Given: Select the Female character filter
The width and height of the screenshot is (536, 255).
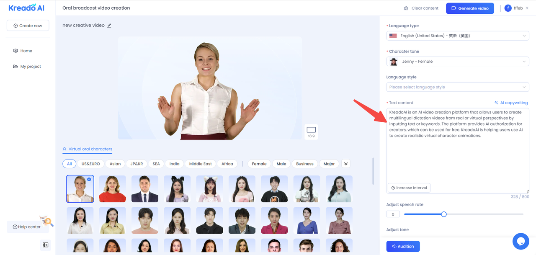Looking at the screenshot, I should click(259, 164).
